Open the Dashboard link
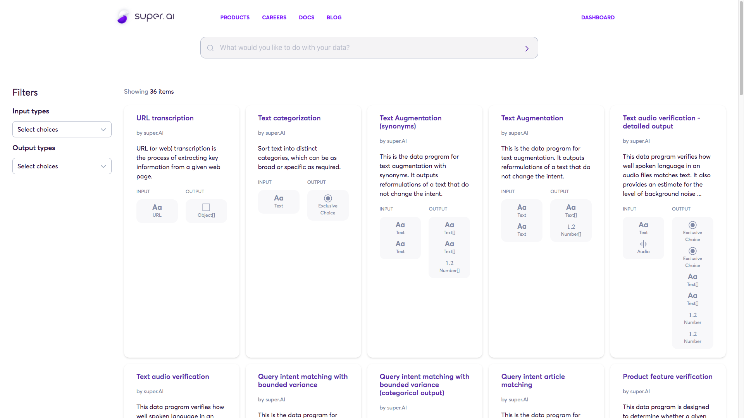The width and height of the screenshot is (744, 418). 598,17
